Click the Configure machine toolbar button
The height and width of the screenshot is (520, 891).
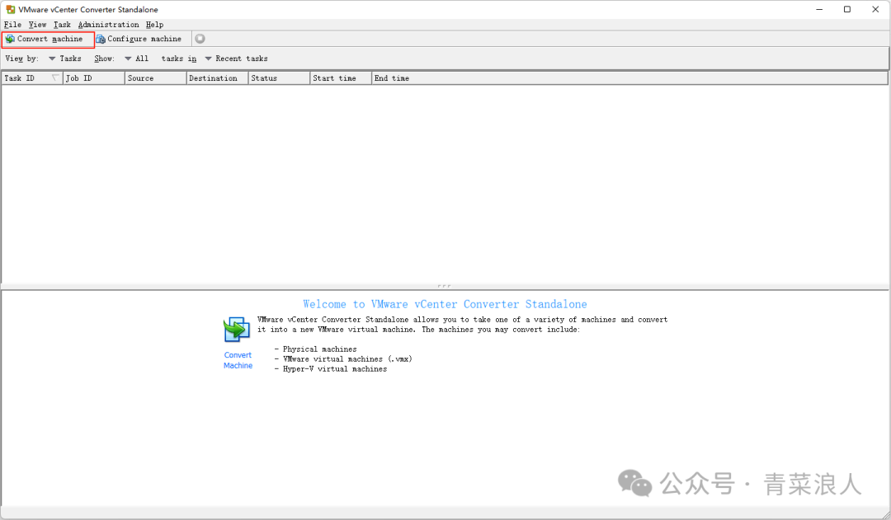(x=139, y=39)
